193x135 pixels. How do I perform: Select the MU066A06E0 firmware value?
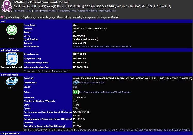pyautogui.click(x=79, y=98)
